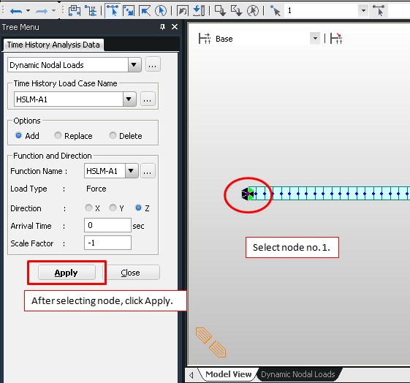Click the stage icon next to Base
Viewport: 410px width, 383px height.
click(x=205, y=39)
